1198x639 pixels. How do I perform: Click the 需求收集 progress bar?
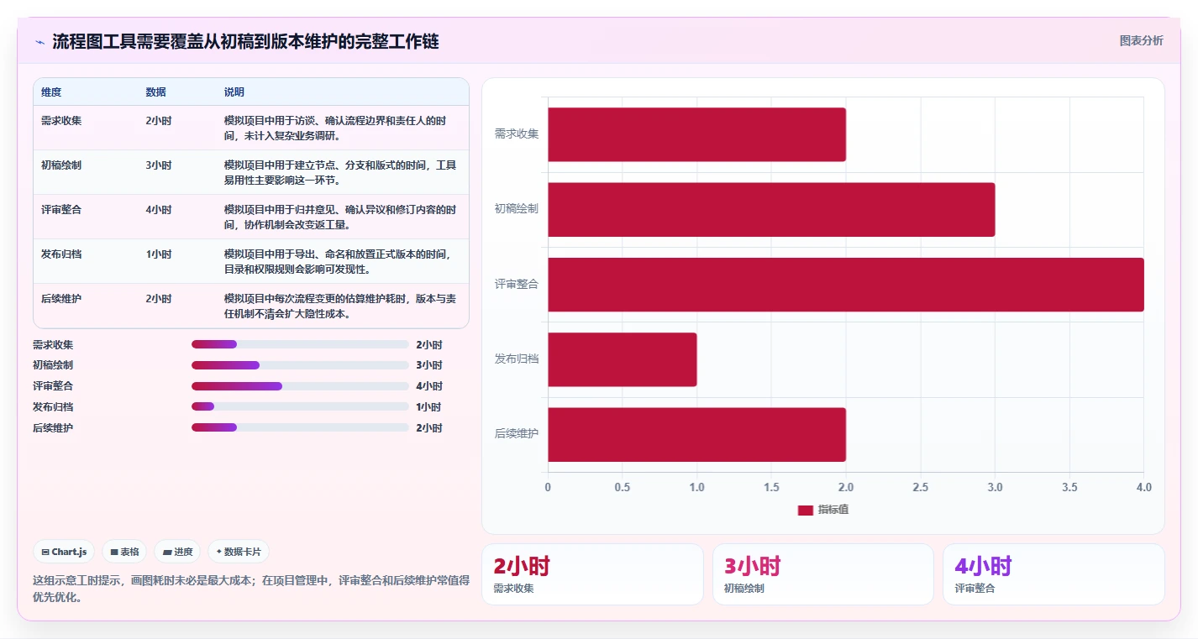pyautogui.click(x=300, y=344)
